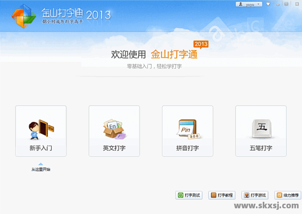Click the colorful 金山打字通 logo
Screen dimensions: 302x214
click(x=24, y=16)
